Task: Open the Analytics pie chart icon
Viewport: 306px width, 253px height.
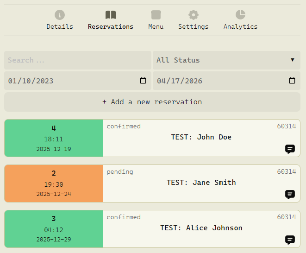Action: tap(240, 15)
